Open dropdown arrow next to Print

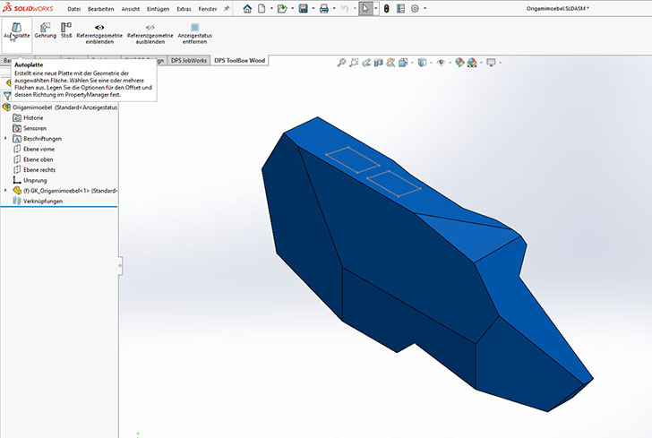(334, 8)
